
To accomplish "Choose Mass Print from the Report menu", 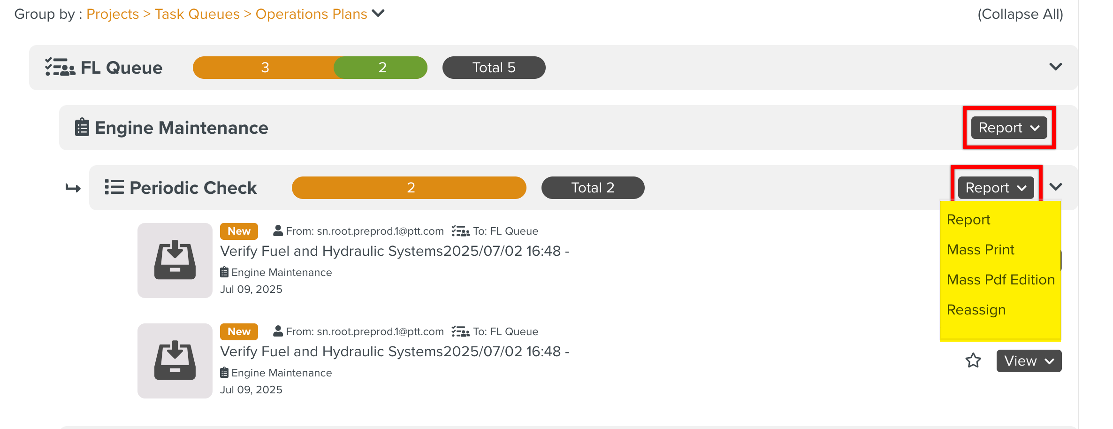I will coord(980,250).
